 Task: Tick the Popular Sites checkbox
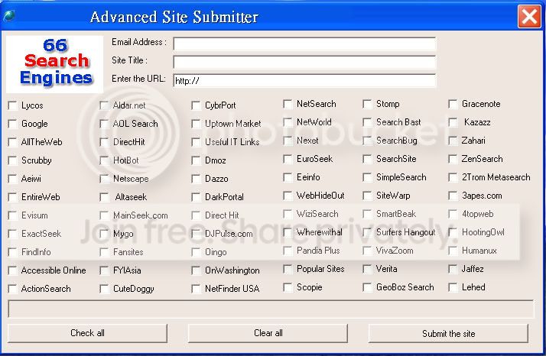click(288, 269)
